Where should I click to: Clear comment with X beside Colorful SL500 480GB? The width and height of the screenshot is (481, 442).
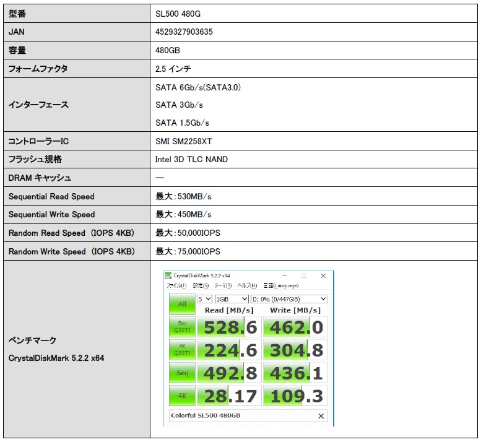[321, 416]
